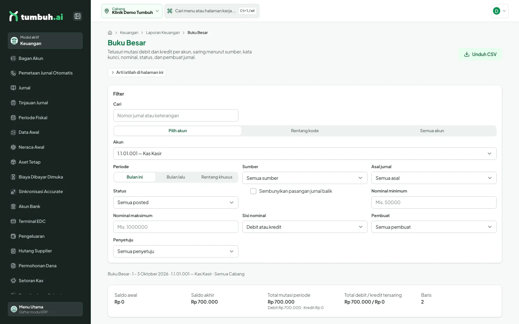
Task: Open the Asal jurnal dropdown
Action: pyautogui.click(x=434, y=178)
